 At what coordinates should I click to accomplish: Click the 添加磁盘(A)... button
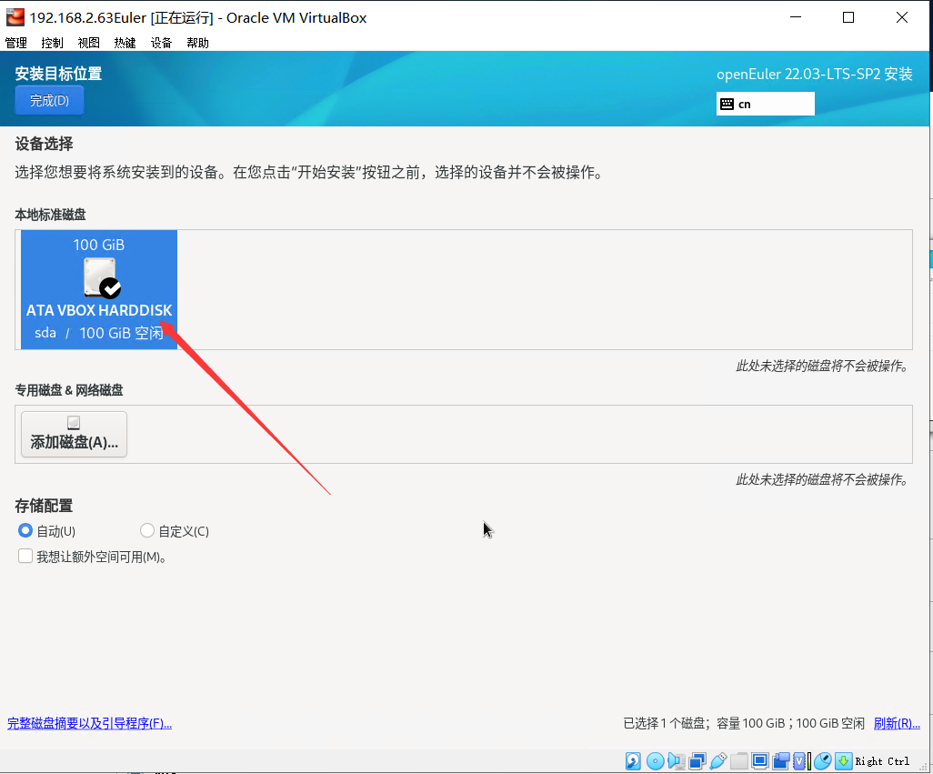click(x=74, y=435)
